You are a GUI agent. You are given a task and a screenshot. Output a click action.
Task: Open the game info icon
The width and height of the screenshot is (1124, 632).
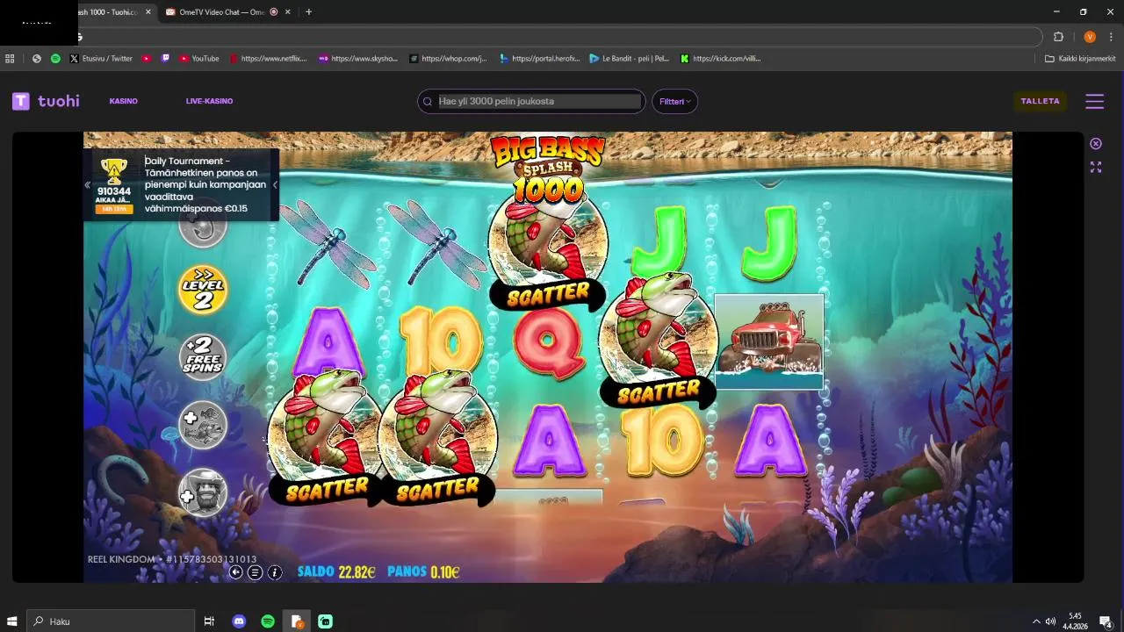tap(275, 572)
